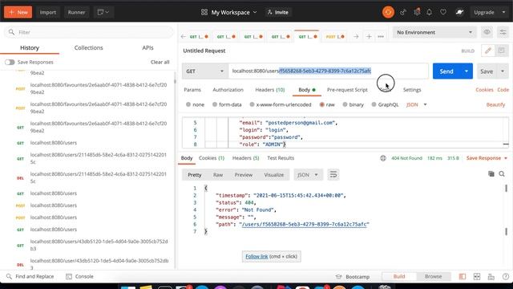Open the user avatar menu

coord(459,13)
